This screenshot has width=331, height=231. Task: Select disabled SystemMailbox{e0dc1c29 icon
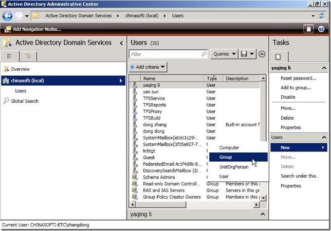click(x=135, y=138)
